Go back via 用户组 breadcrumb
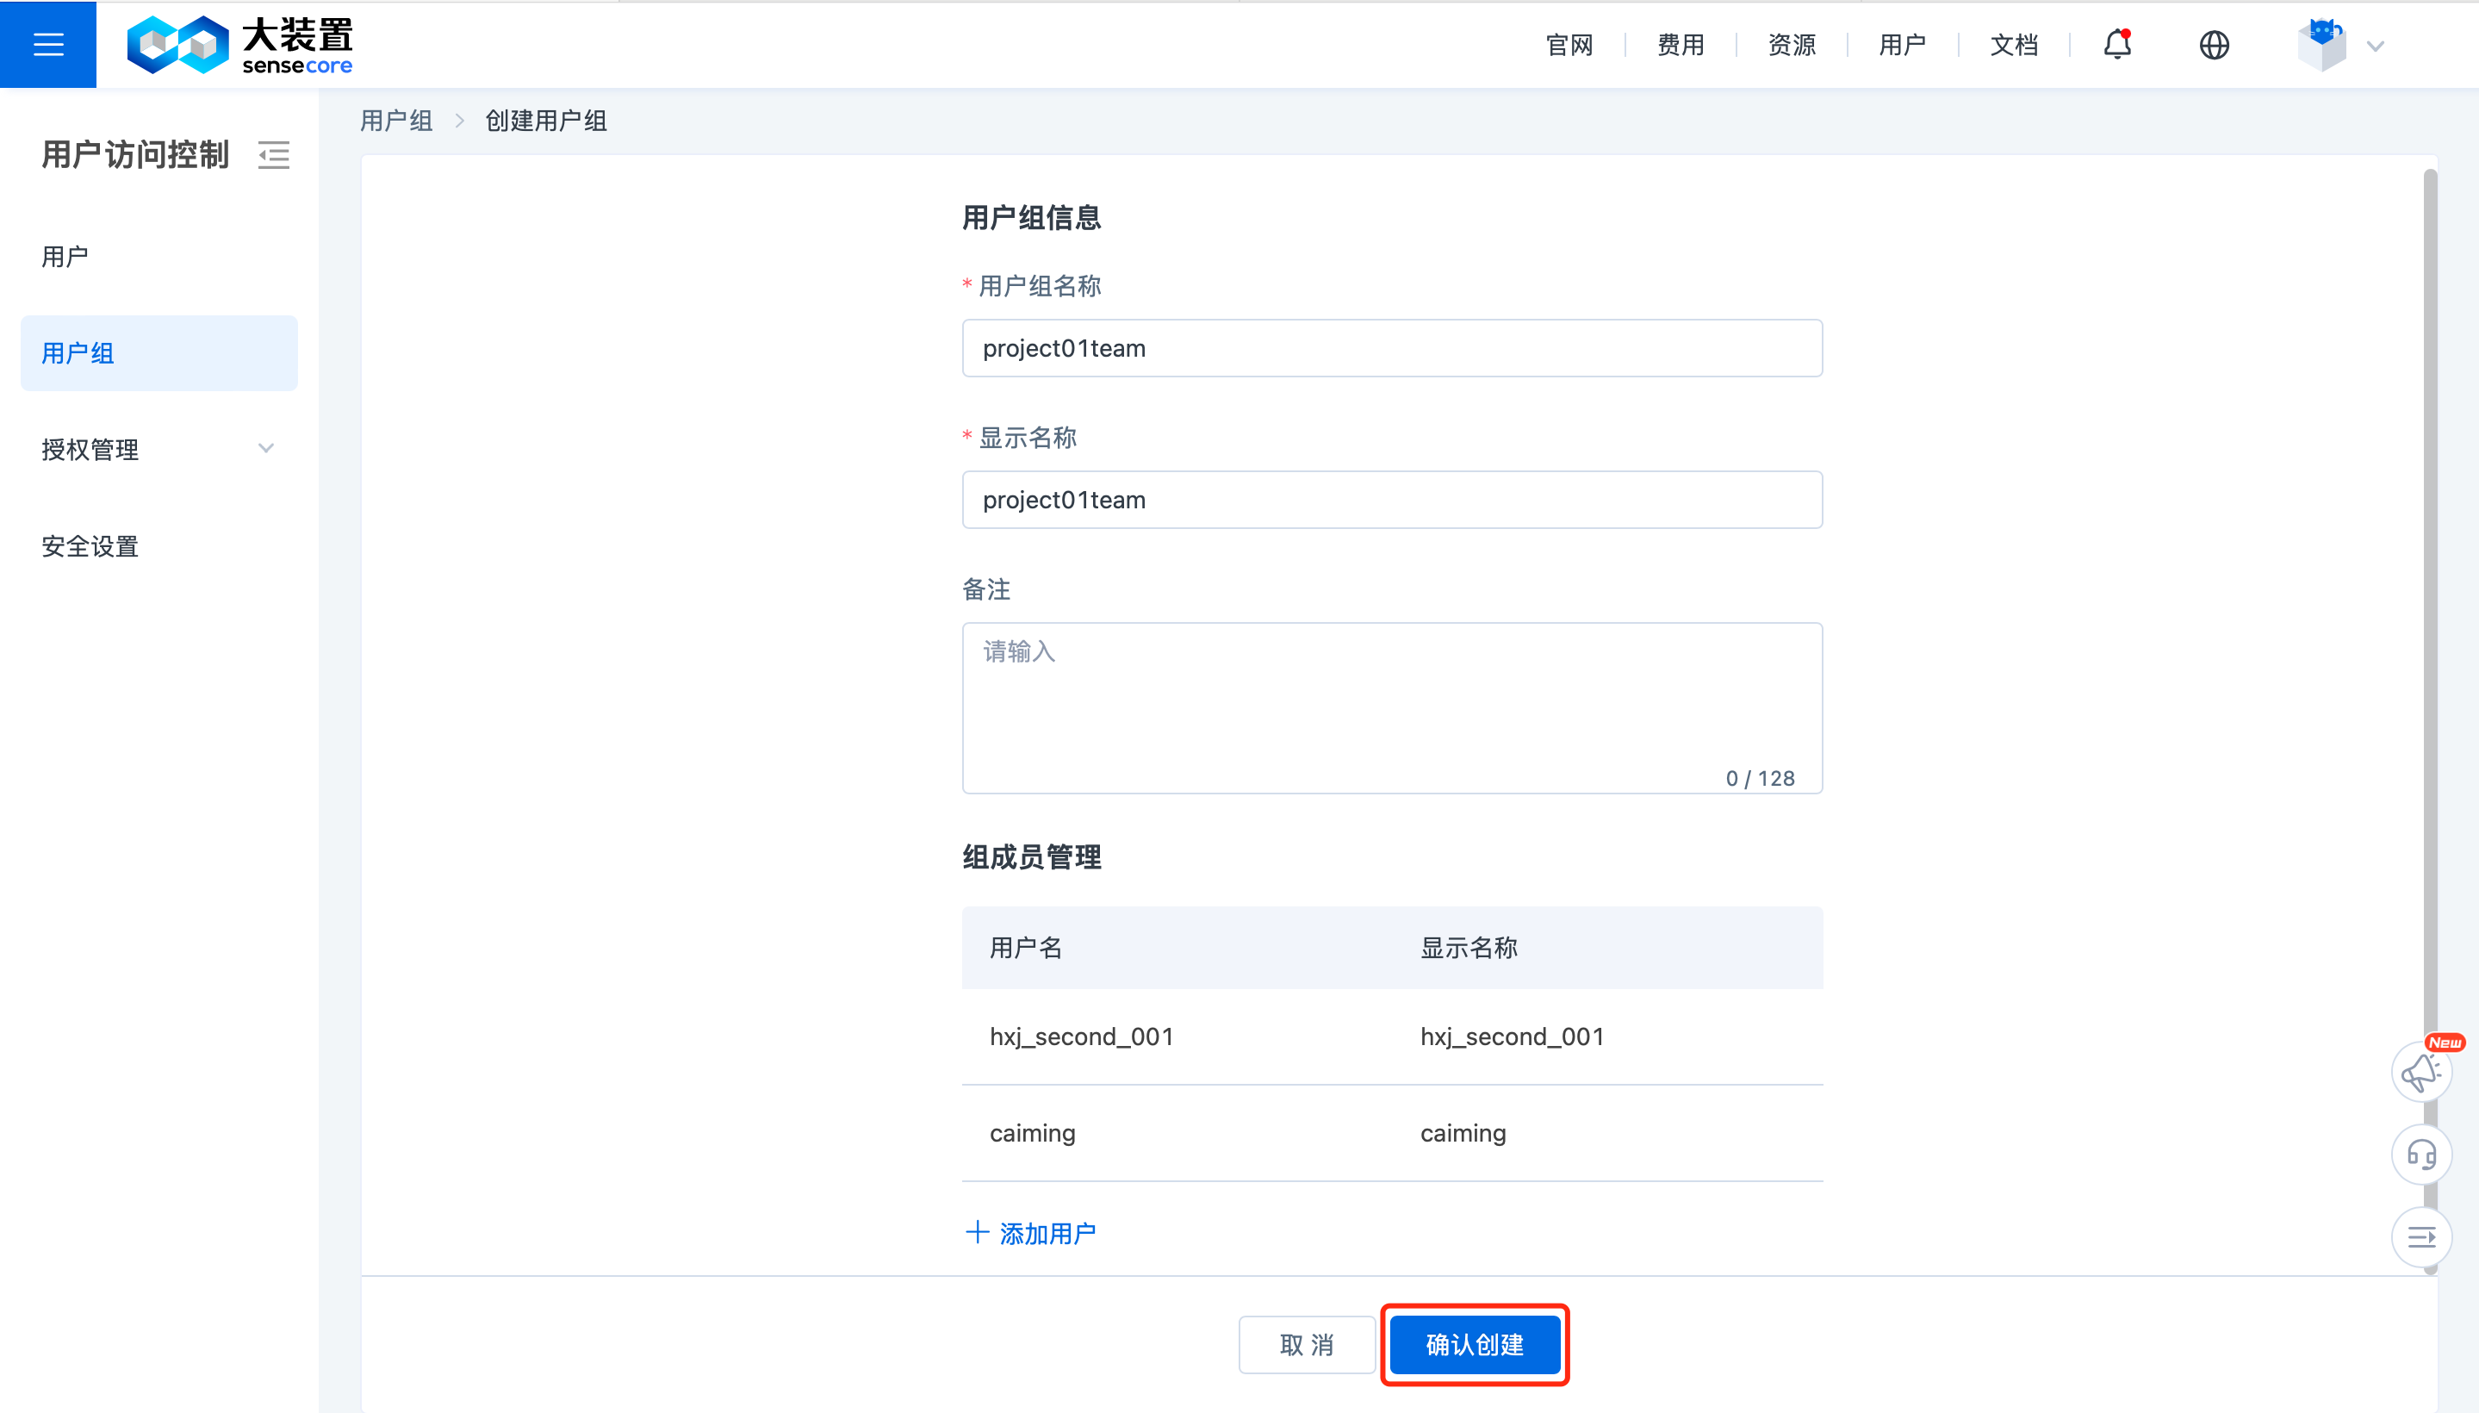Viewport: 2479px width, 1413px height. click(396, 121)
